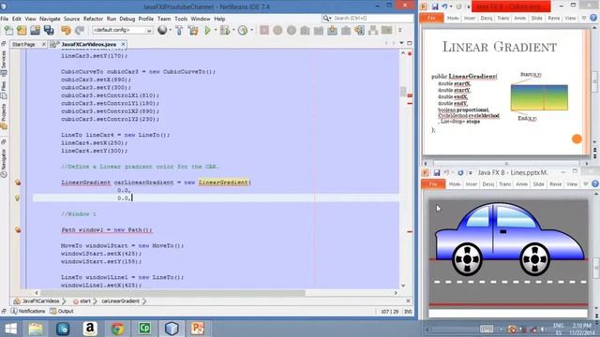Screen dimensions: 600x337
Task: Open the Refactor menu
Action: pos(93,19)
